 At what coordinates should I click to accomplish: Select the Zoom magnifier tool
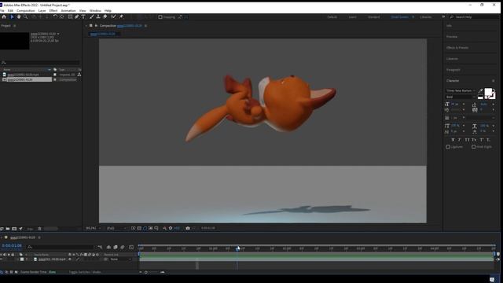pyautogui.click(x=25, y=17)
